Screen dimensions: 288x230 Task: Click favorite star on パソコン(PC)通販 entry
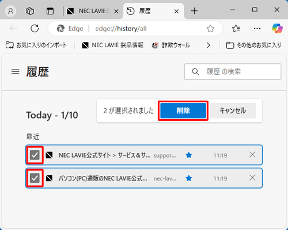[189, 178]
